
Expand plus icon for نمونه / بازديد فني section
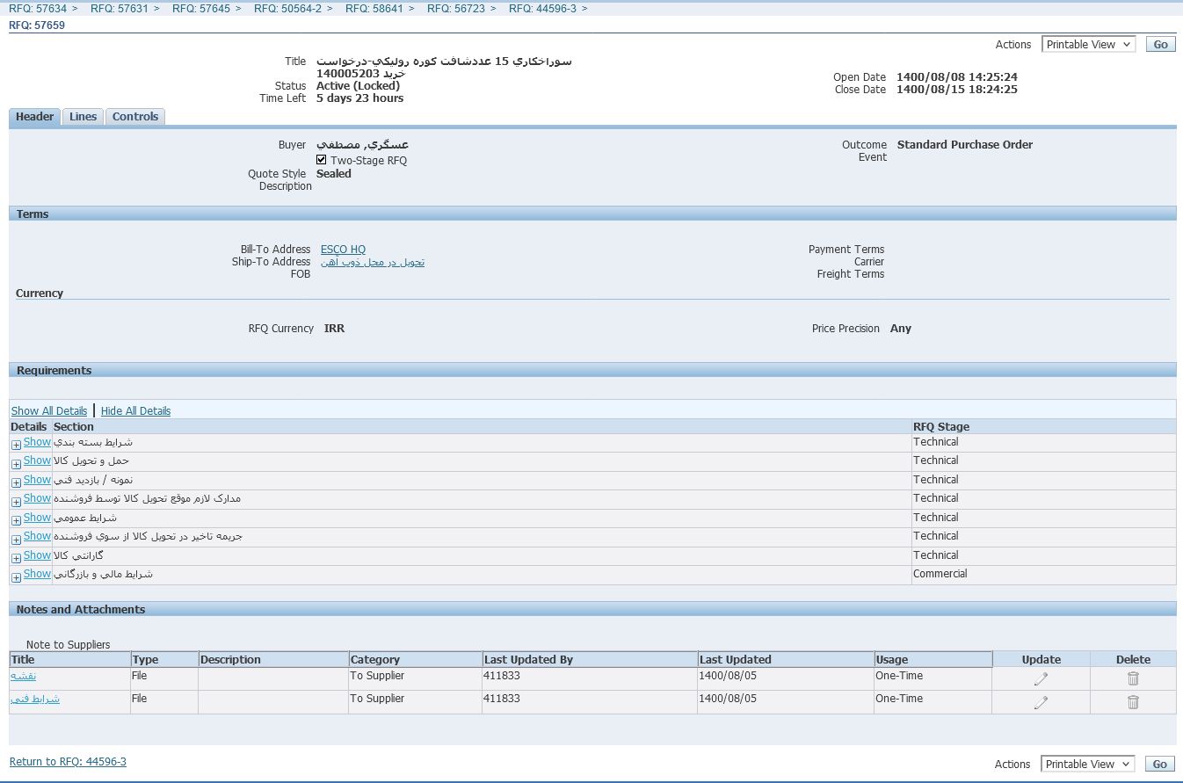(x=16, y=482)
